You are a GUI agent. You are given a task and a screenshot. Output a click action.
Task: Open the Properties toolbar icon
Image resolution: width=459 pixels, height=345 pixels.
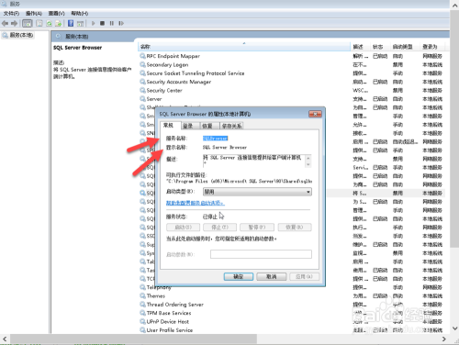[39, 23]
